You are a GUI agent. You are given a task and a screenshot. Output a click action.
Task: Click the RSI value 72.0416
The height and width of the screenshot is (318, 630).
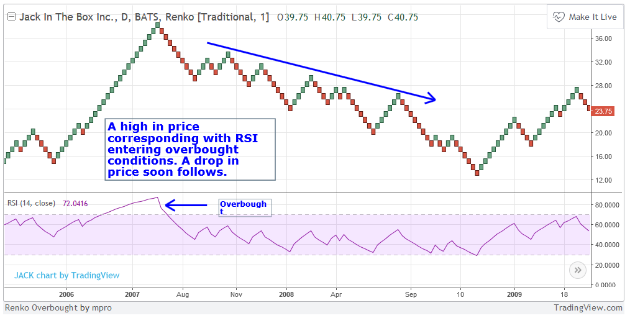[75, 204]
